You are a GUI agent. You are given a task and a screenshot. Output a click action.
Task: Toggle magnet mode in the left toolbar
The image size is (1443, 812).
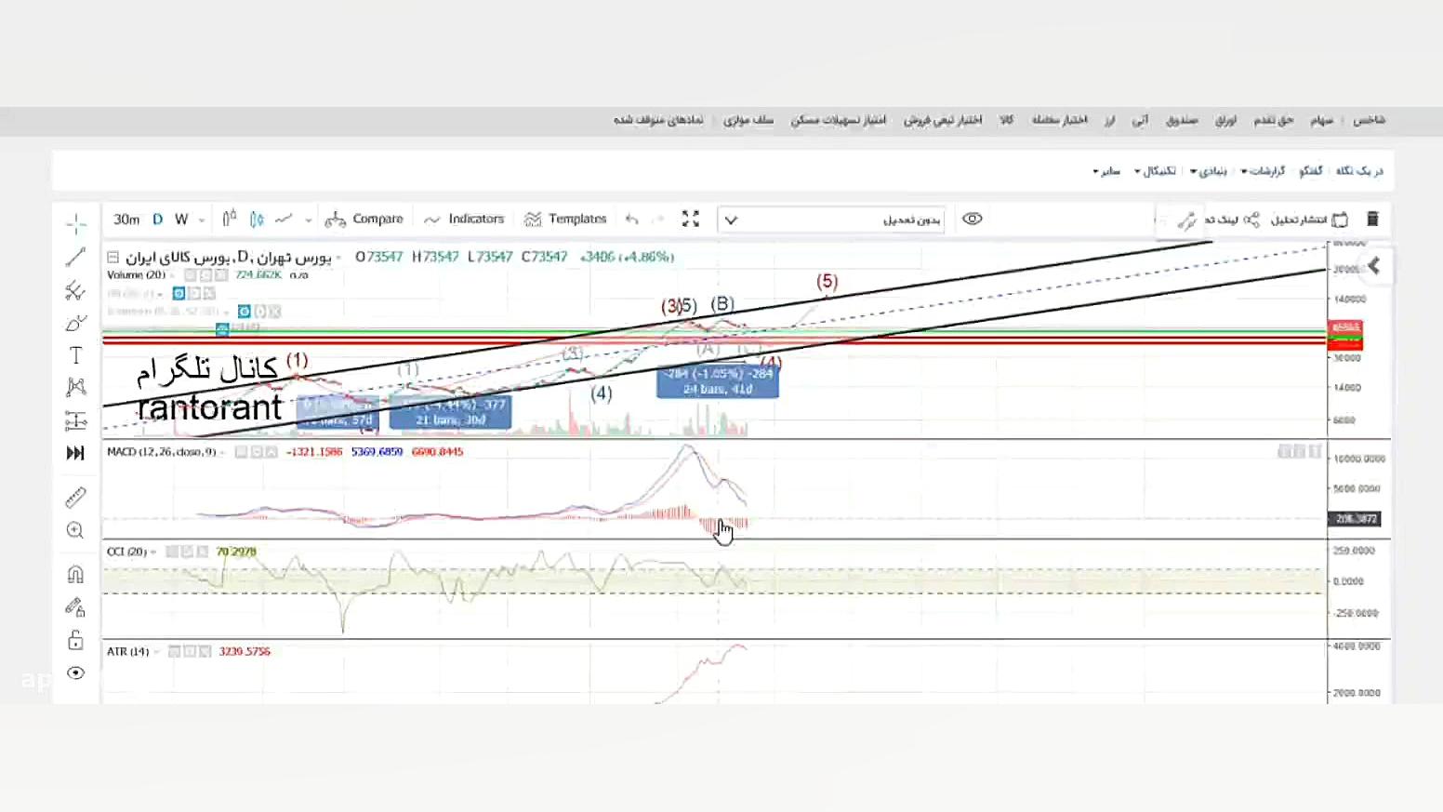[76, 574]
